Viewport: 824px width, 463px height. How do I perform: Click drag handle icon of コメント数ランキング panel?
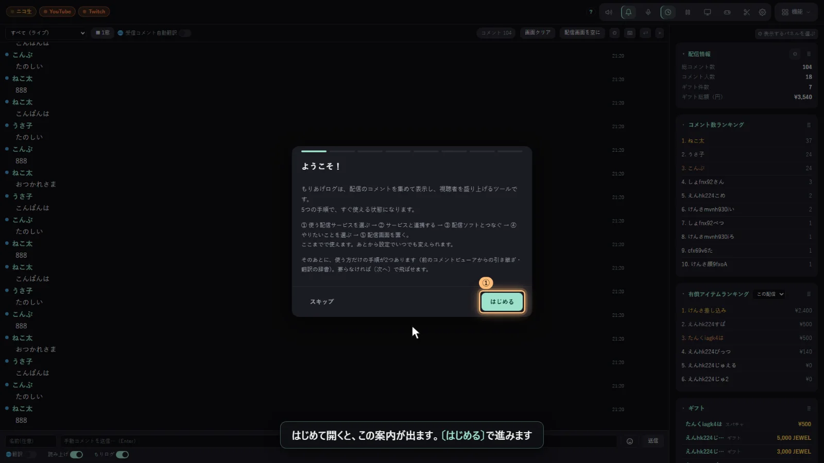click(x=809, y=125)
